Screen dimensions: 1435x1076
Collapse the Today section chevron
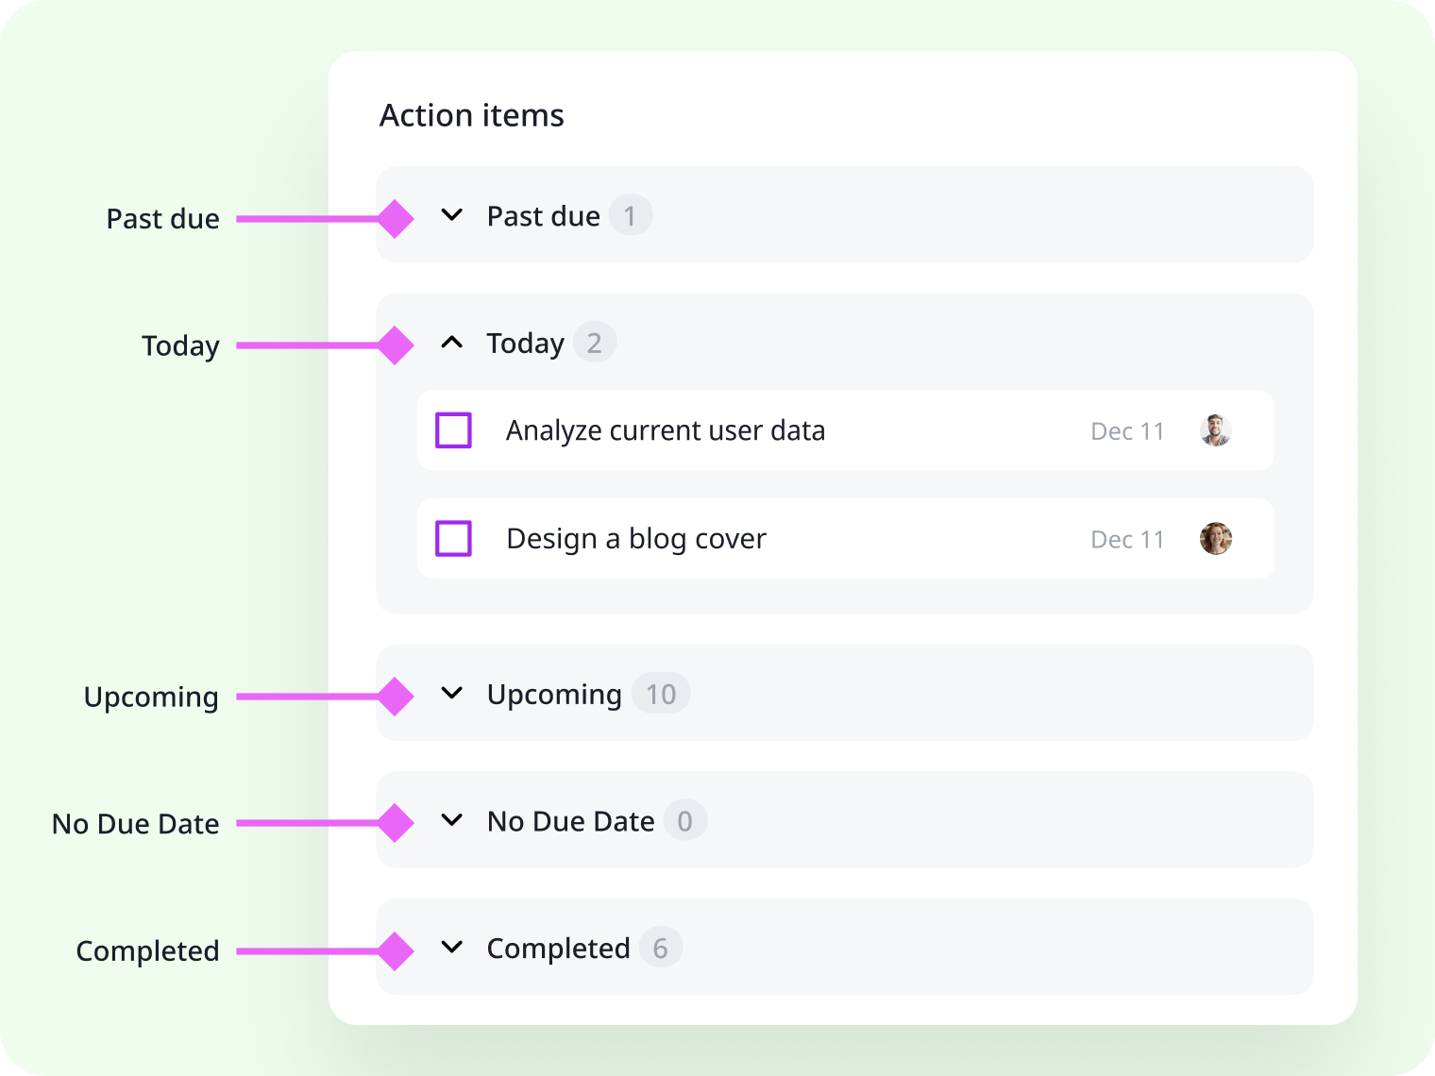coord(452,343)
